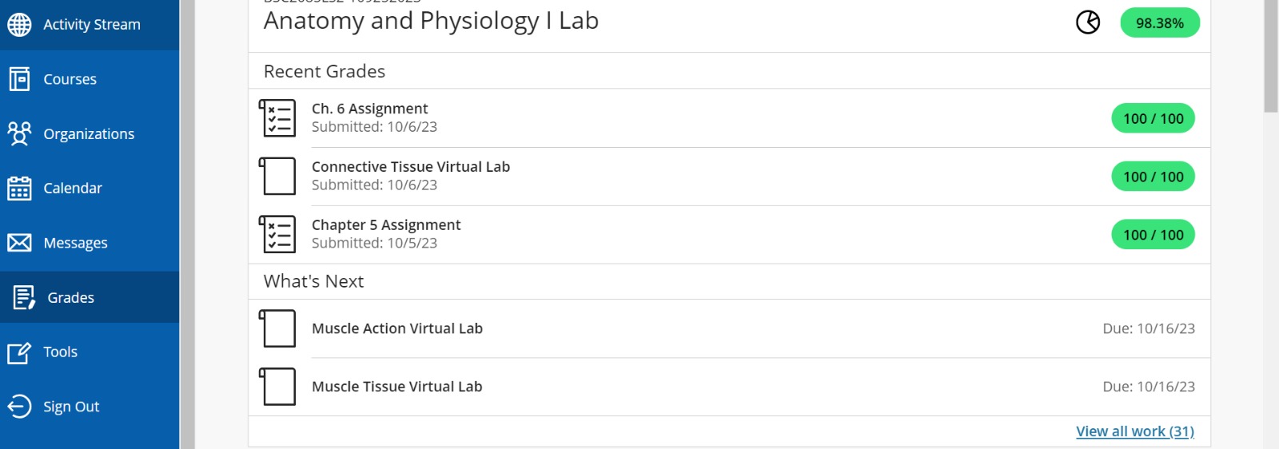Open the Connective Tissue Virtual Lab entry
Viewport: 1279px width, 449px height.
pyautogui.click(x=411, y=167)
